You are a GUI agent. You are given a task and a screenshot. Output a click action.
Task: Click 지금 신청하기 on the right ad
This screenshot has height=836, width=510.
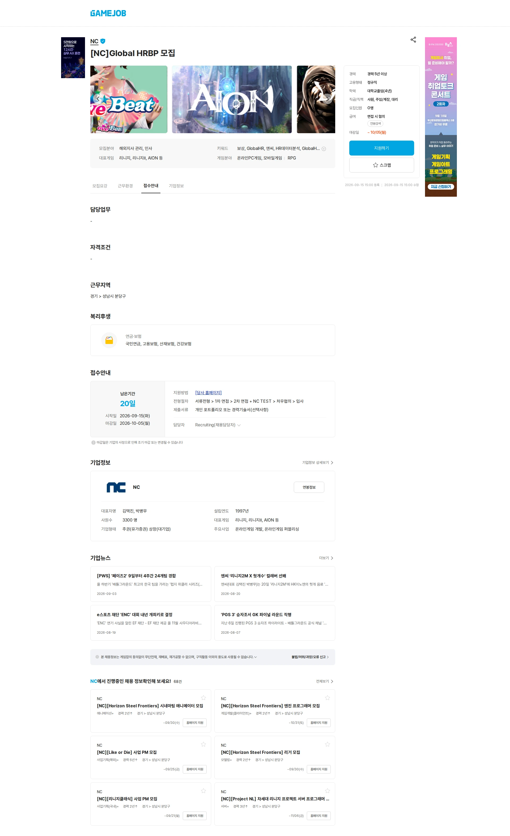[x=440, y=187]
